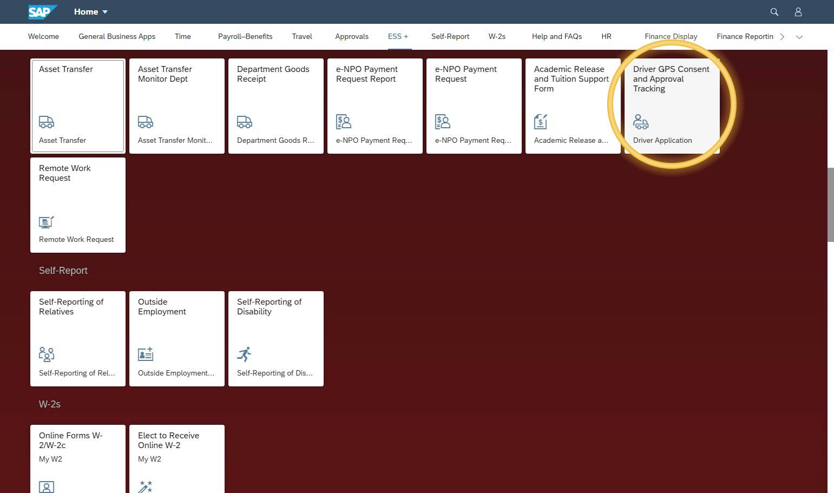Select the Asset Transfer truck icon
This screenshot has height=493, width=834.
[x=46, y=122]
